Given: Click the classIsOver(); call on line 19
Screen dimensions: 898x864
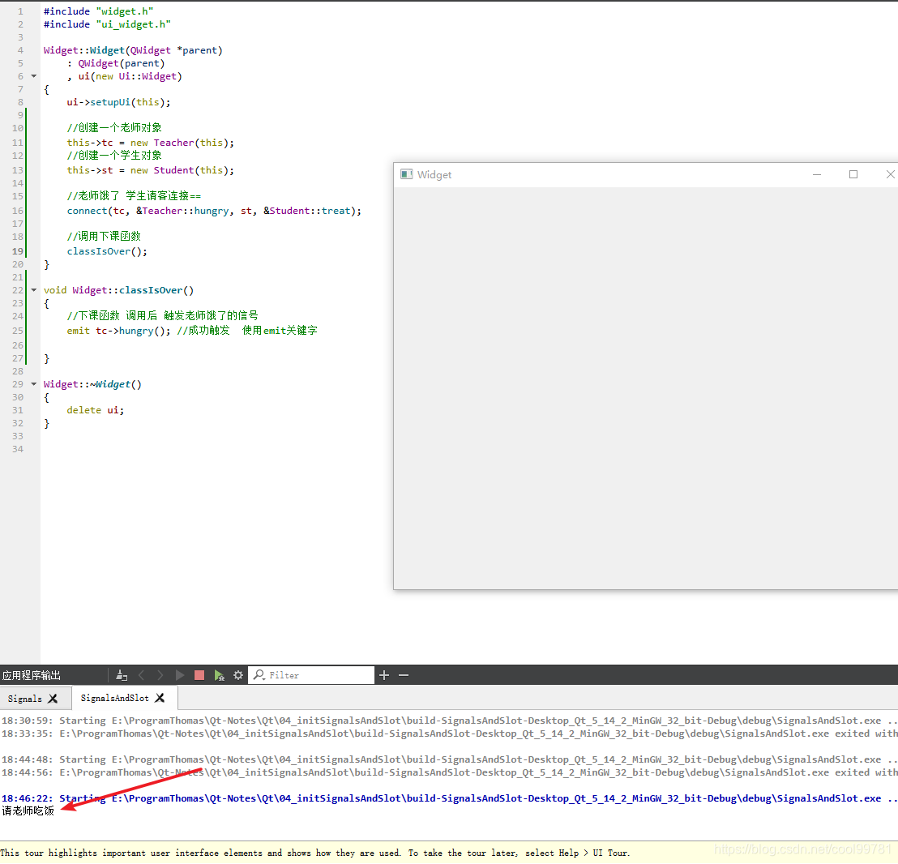Looking at the screenshot, I should tap(106, 251).
